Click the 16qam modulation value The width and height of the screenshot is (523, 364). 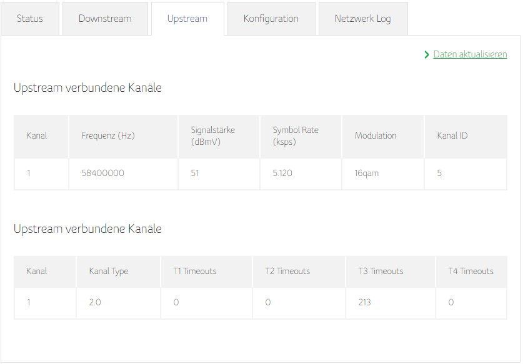tap(366, 174)
